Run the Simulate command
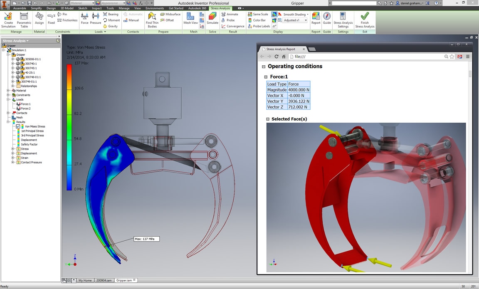 tap(212, 17)
